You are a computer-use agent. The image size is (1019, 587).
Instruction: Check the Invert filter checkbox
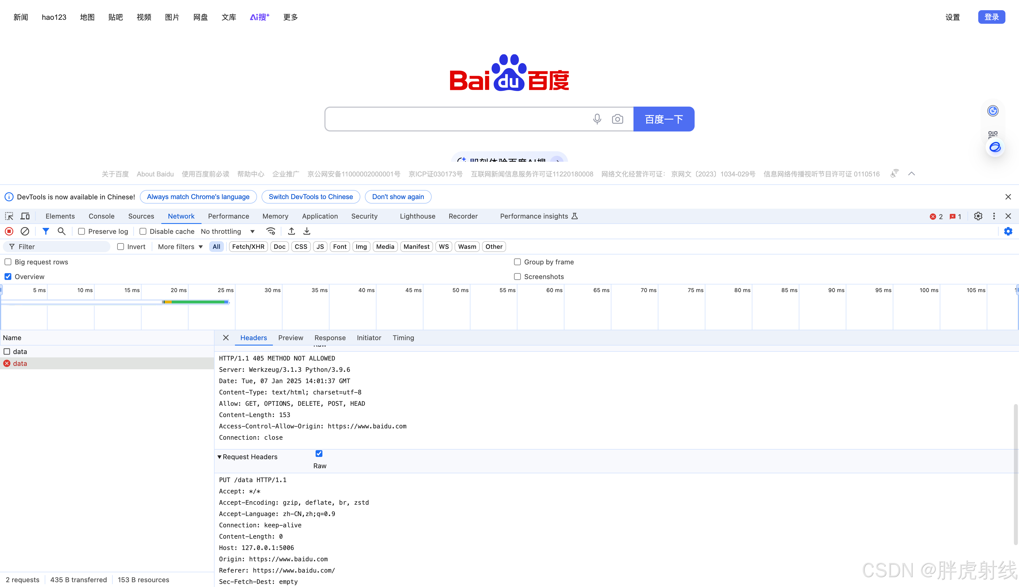point(121,247)
